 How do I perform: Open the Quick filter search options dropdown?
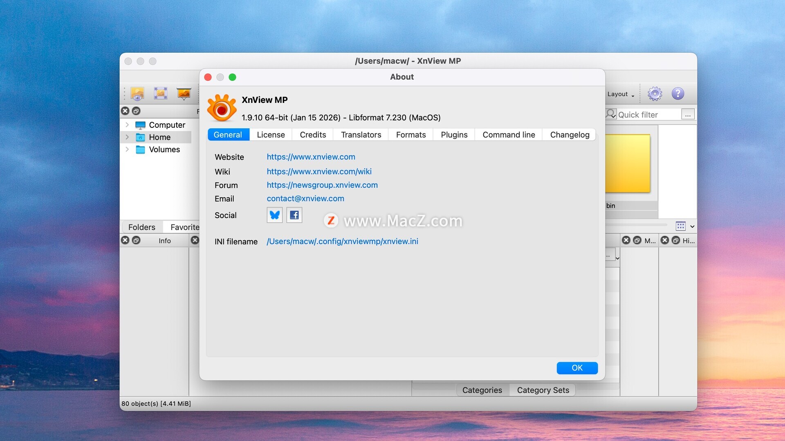click(611, 114)
